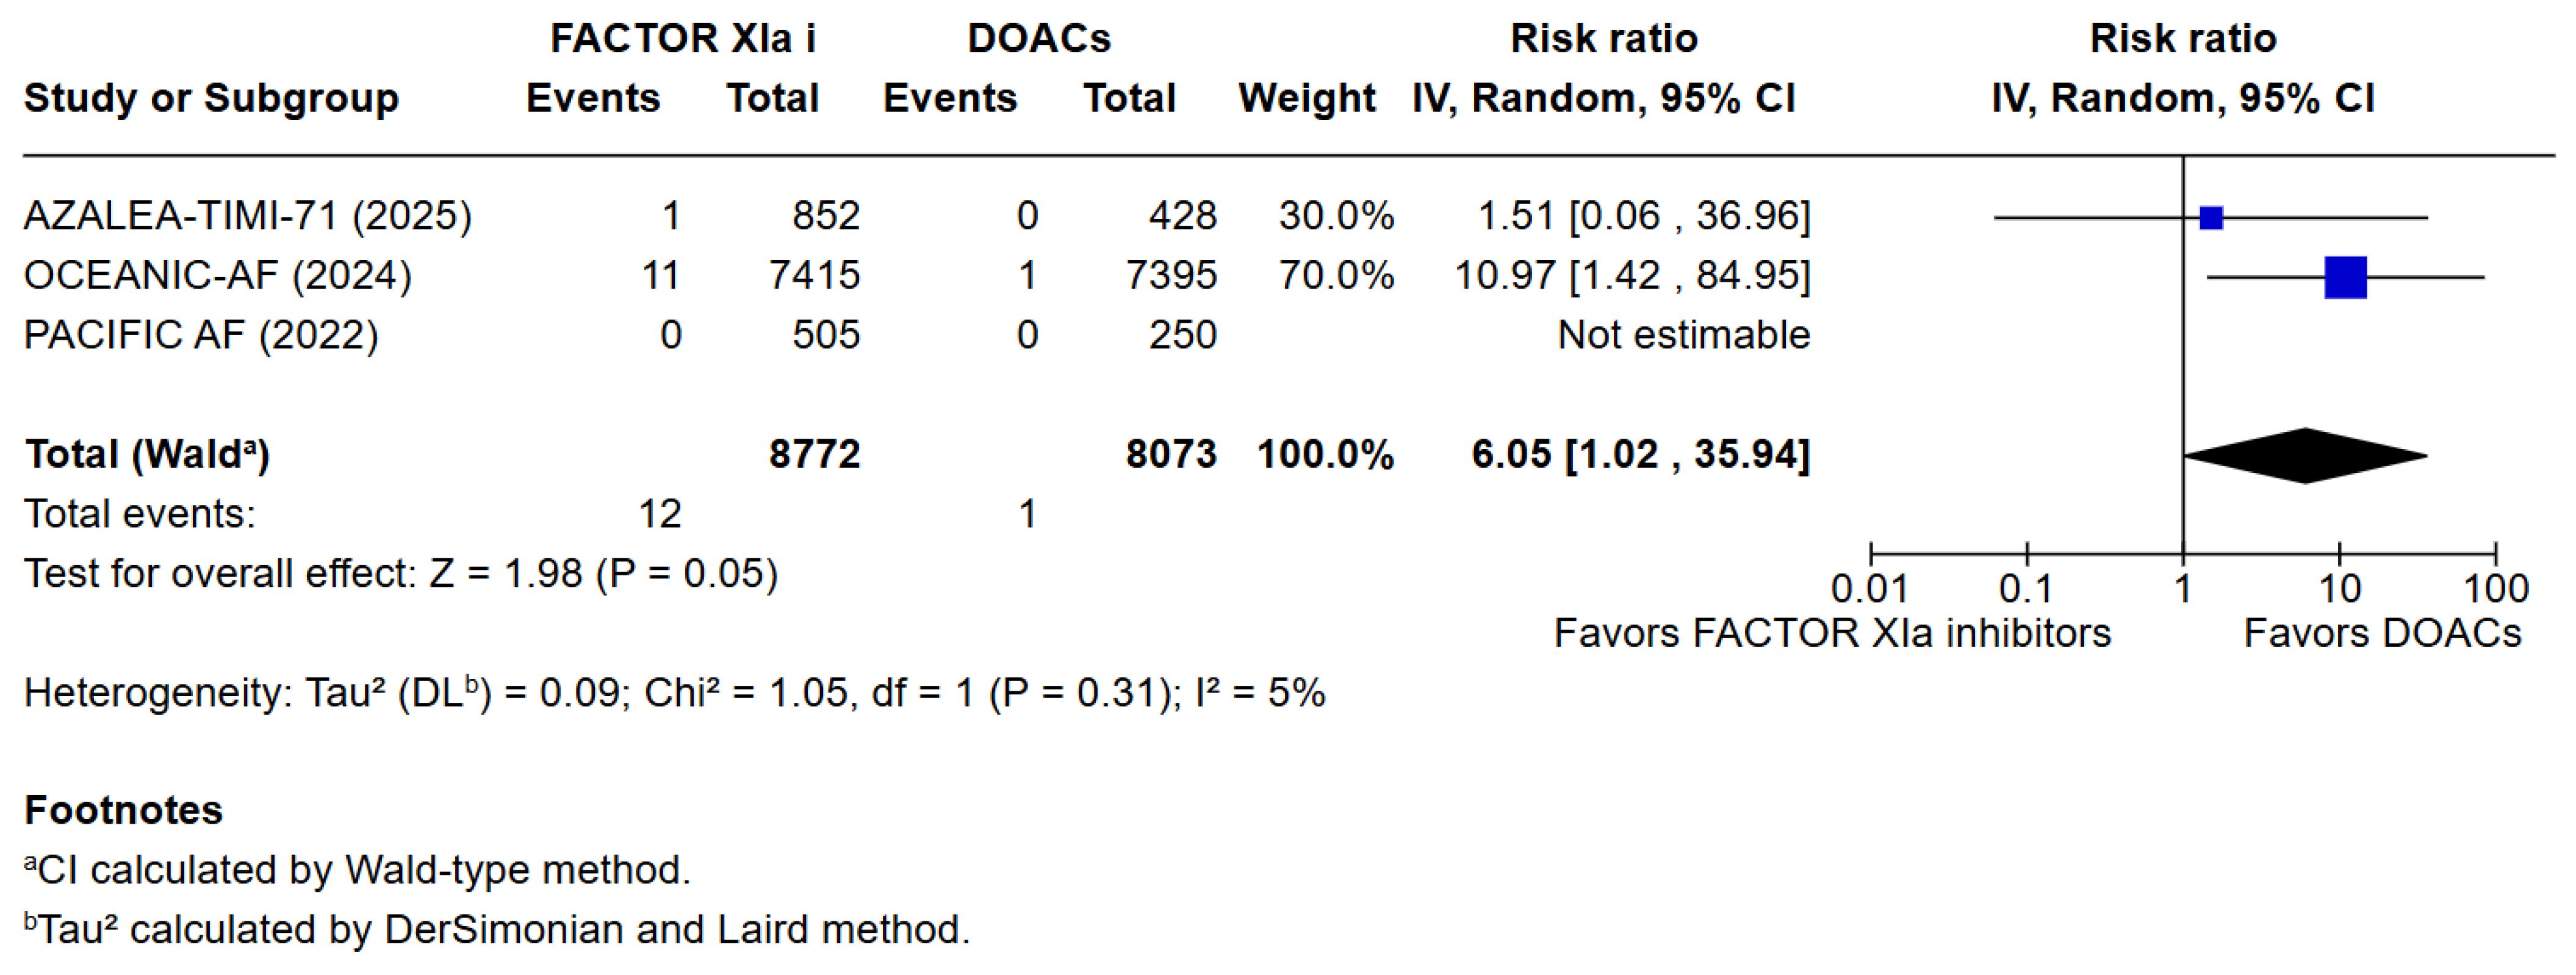Click the 'Not estimable' text
Image resolution: width=2576 pixels, height=975 pixels.
click(1683, 335)
